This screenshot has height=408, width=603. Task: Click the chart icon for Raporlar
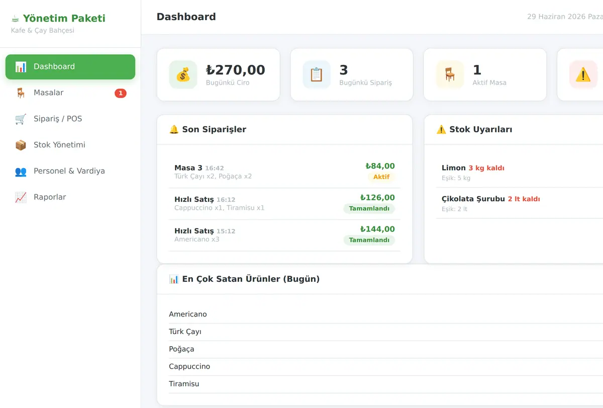click(21, 198)
